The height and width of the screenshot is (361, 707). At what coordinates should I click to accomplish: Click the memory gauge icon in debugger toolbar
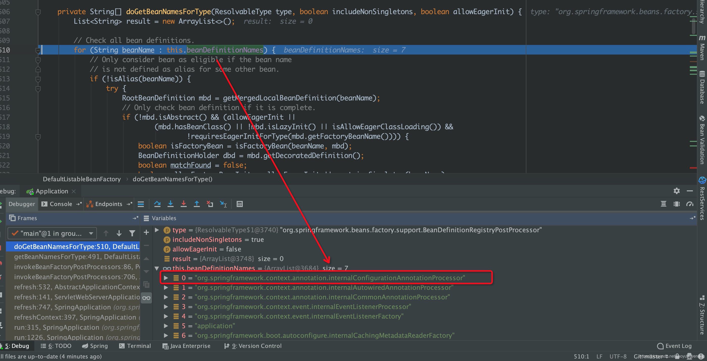tap(690, 204)
